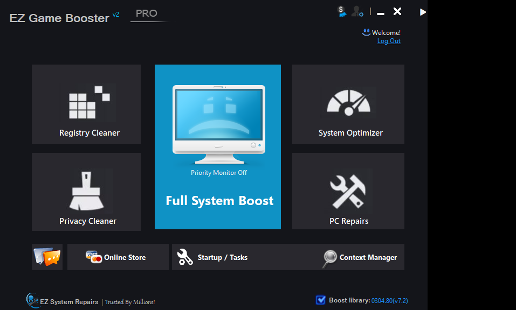
Task: Close the EZ Game Booster window
Action: pyautogui.click(x=397, y=11)
